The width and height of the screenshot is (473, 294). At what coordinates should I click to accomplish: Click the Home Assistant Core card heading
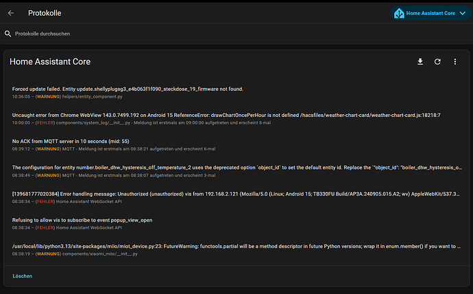[x=50, y=62]
